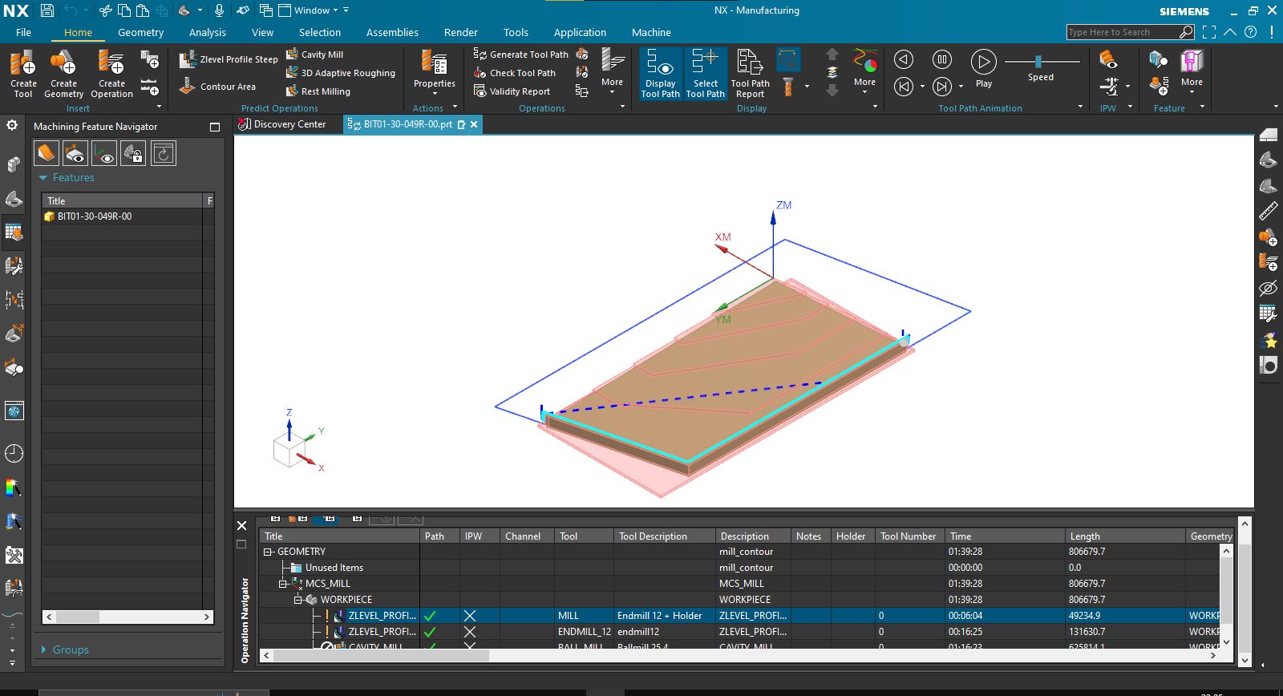Click the Properties icon
1283x696 pixels.
click(x=434, y=69)
